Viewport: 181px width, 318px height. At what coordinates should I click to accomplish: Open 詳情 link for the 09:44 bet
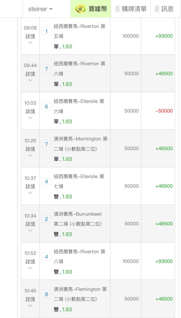[x=30, y=74]
